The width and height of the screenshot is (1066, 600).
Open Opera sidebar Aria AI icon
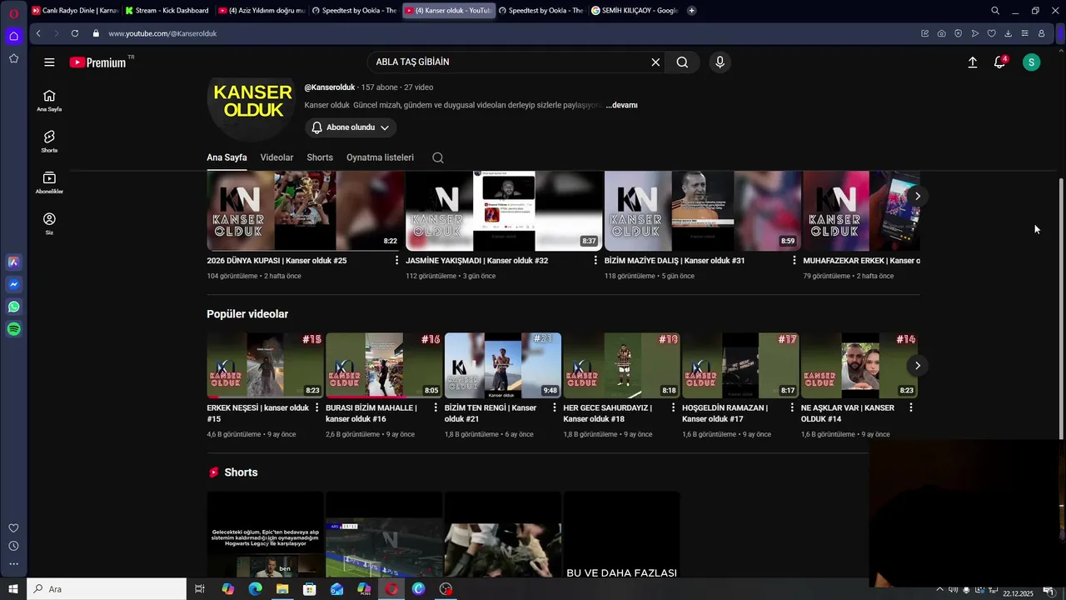(13, 262)
